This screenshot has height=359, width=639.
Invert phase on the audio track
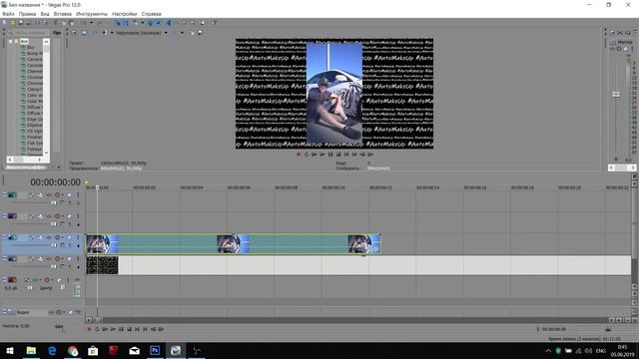27,280
